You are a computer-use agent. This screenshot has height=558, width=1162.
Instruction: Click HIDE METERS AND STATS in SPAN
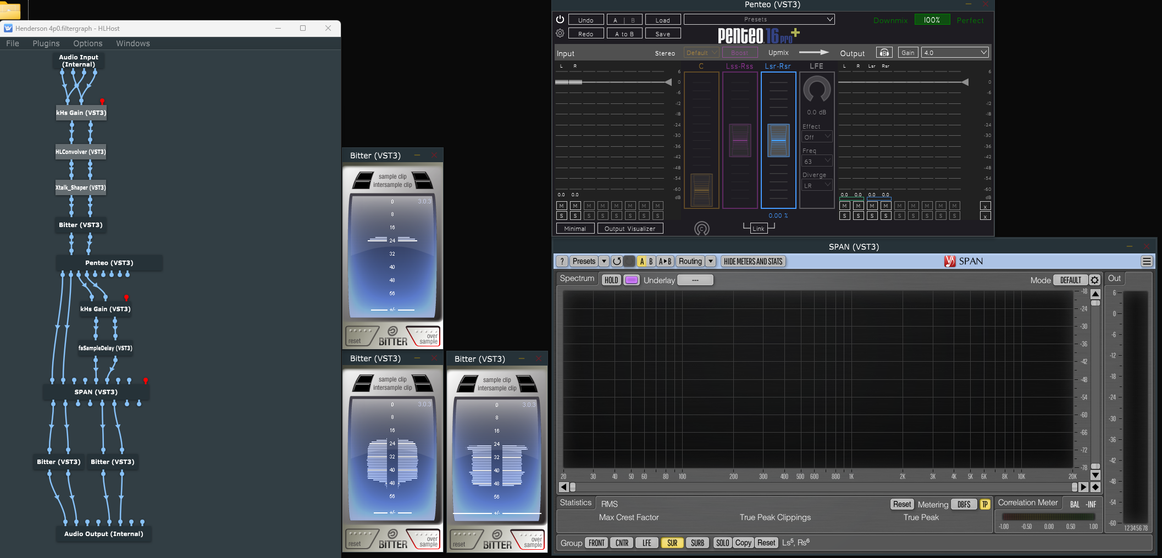pos(753,262)
